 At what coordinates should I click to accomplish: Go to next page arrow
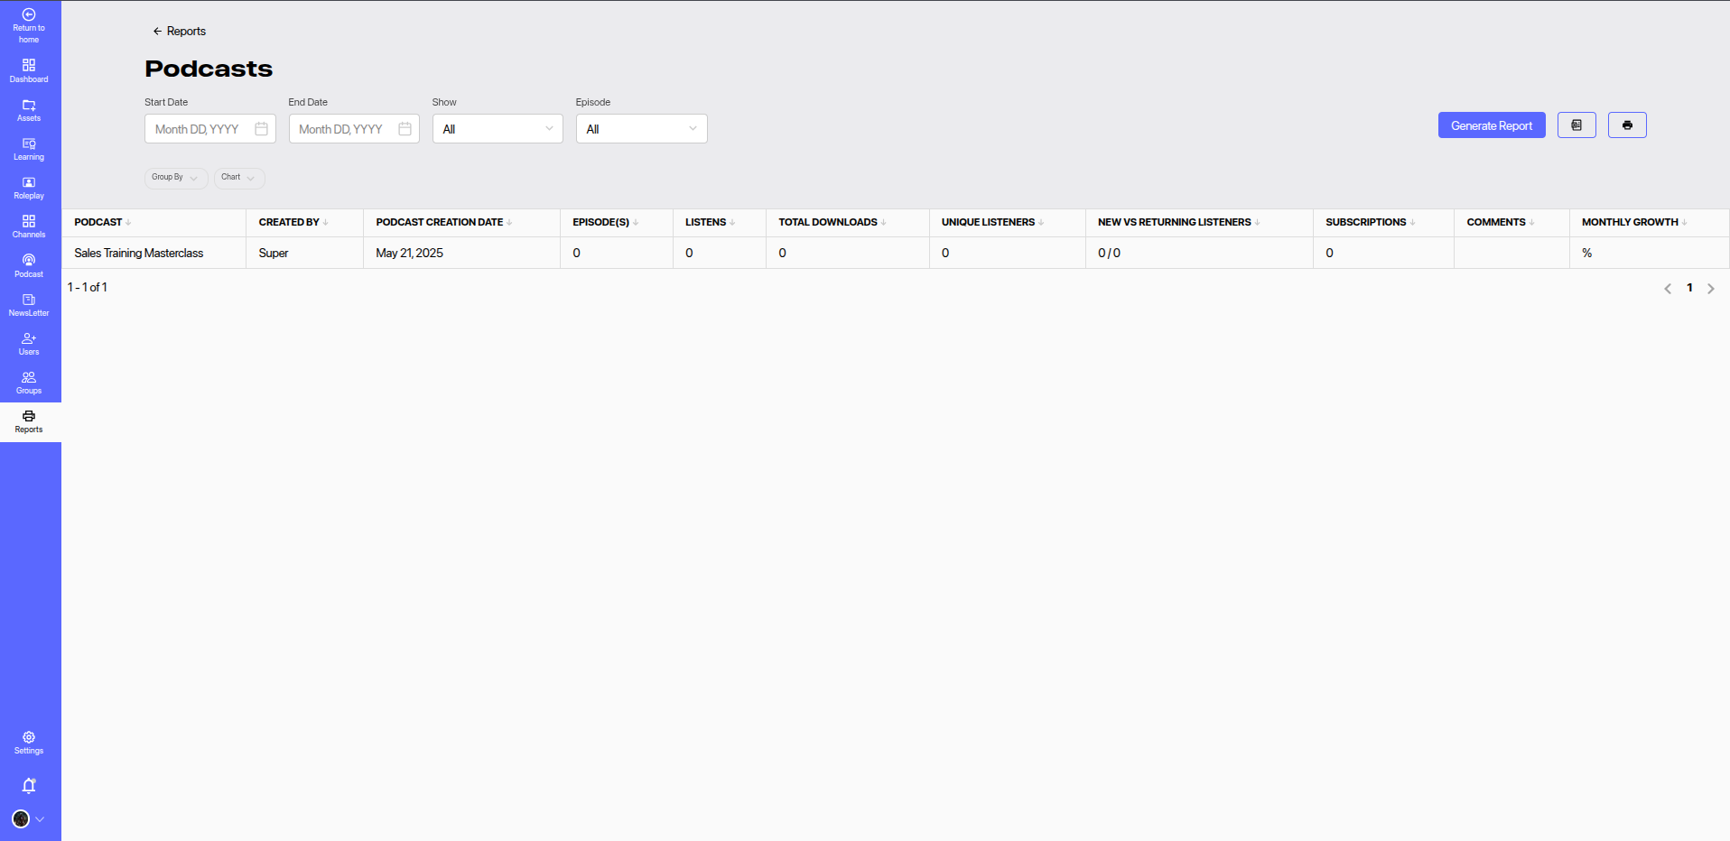point(1710,289)
